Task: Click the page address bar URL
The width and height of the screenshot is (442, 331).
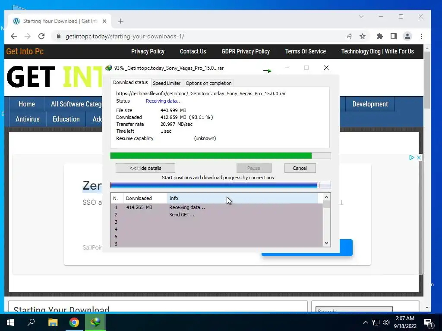Action: click(125, 36)
